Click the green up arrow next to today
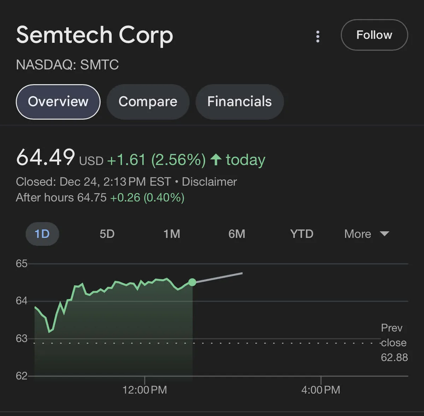 coord(216,160)
